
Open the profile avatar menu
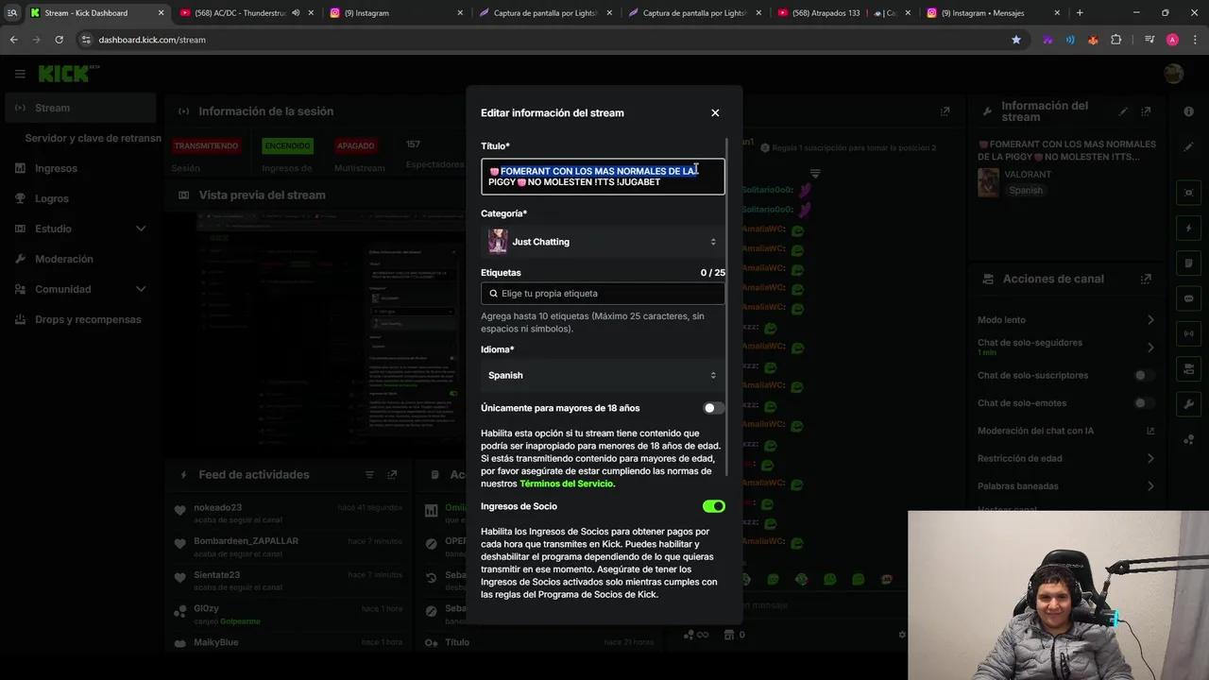pos(1173,74)
